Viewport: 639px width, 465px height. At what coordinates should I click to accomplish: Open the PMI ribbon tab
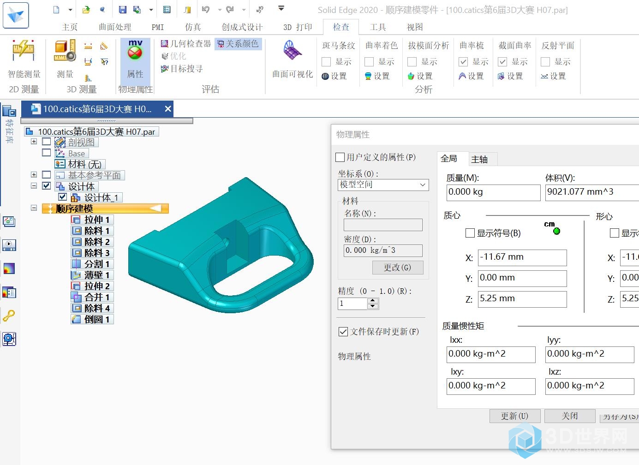click(x=158, y=27)
